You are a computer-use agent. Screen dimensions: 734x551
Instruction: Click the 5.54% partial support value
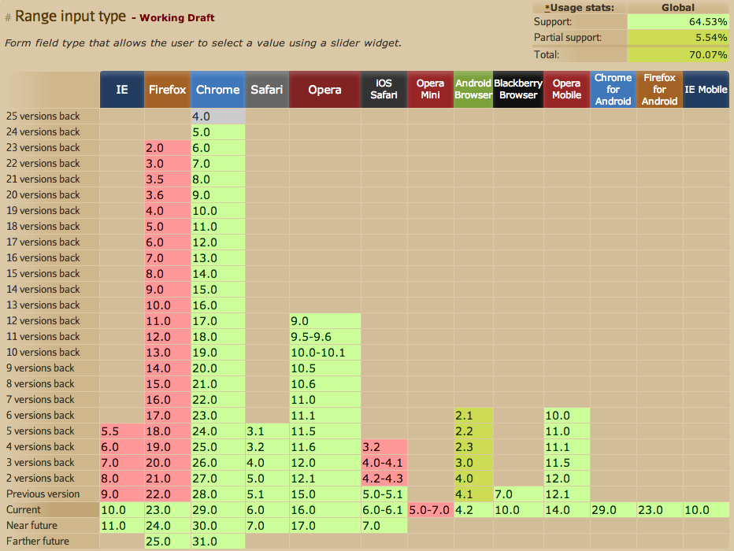pyautogui.click(x=678, y=38)
